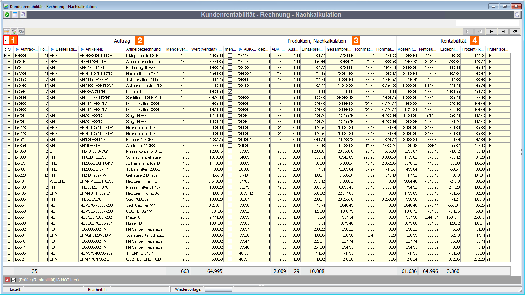This screenshot has height=295, width=525.
Task: Expand link arrow on Bestelladr column header
Action: click(52, 49)
